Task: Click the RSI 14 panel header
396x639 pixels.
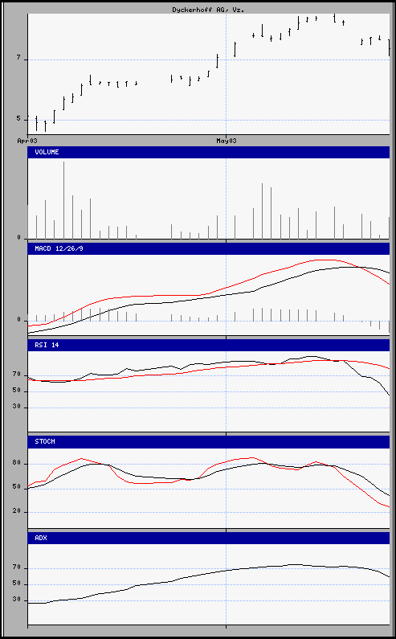Action: 209,345
